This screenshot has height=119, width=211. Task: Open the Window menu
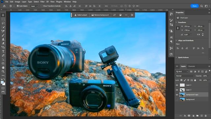click(67, 2)
